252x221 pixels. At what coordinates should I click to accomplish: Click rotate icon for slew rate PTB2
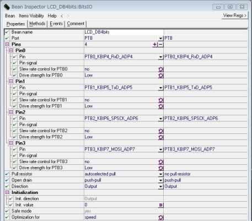tap(161, 131)
